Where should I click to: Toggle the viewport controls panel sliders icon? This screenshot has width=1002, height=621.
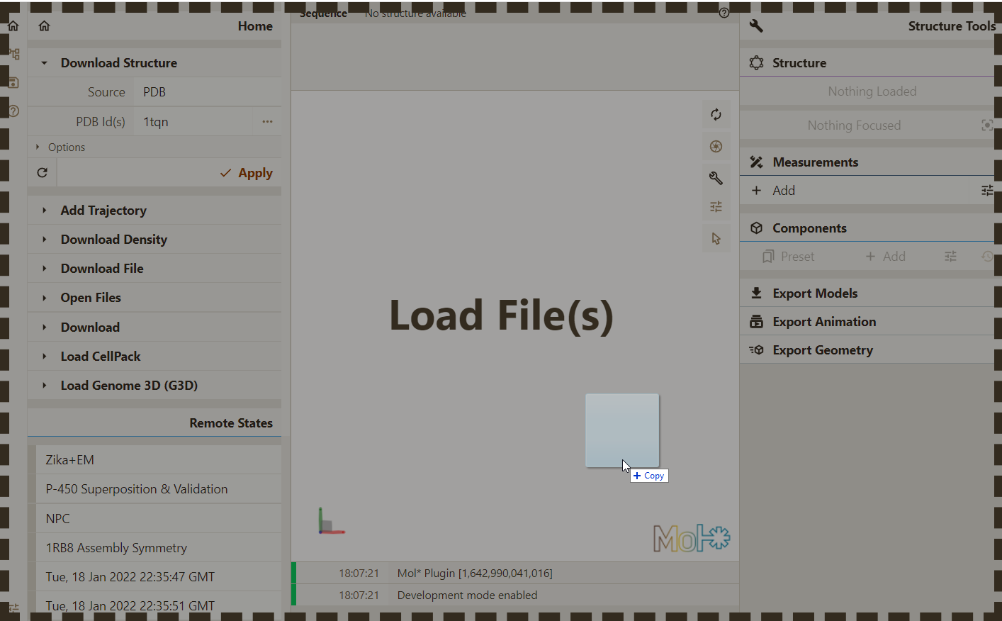point(716,207)
